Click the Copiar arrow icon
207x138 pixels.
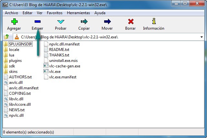(84, 22)
